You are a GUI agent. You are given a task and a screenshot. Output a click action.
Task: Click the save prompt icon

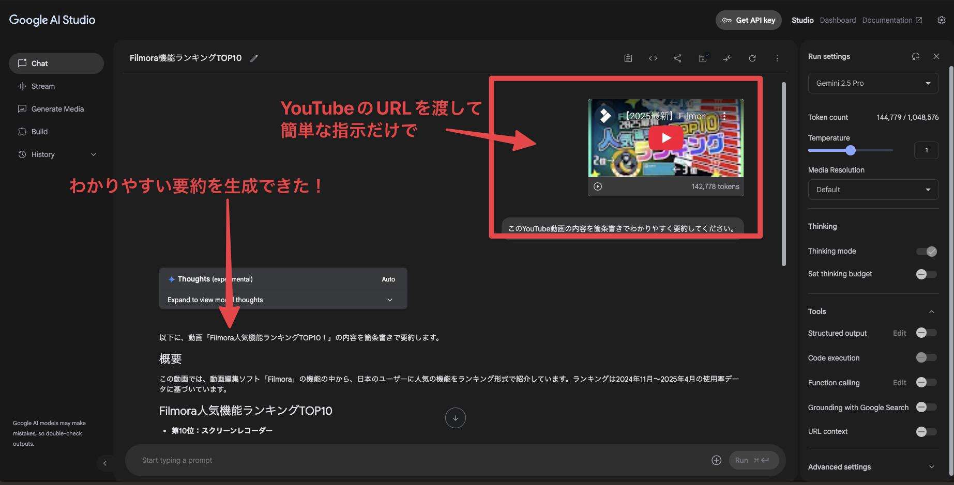pos(703,58)
